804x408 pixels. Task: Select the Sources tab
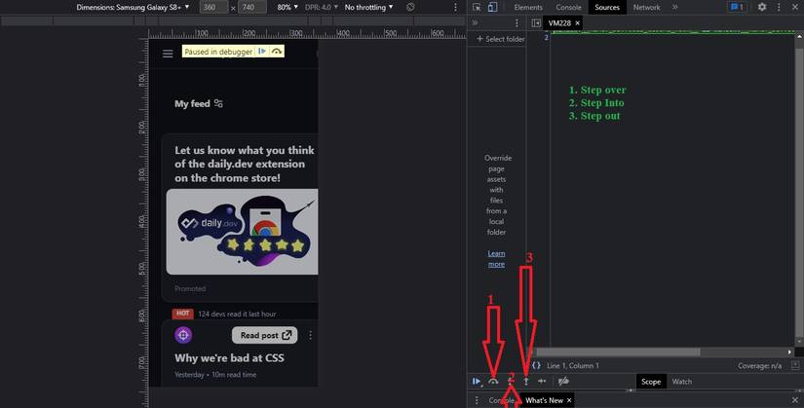pos(607,7)
